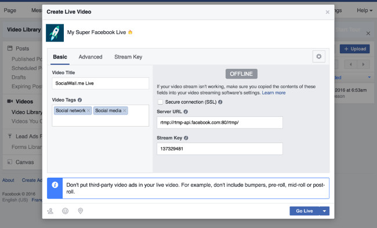Open the Help dropdown menu

tap(364, 10)
